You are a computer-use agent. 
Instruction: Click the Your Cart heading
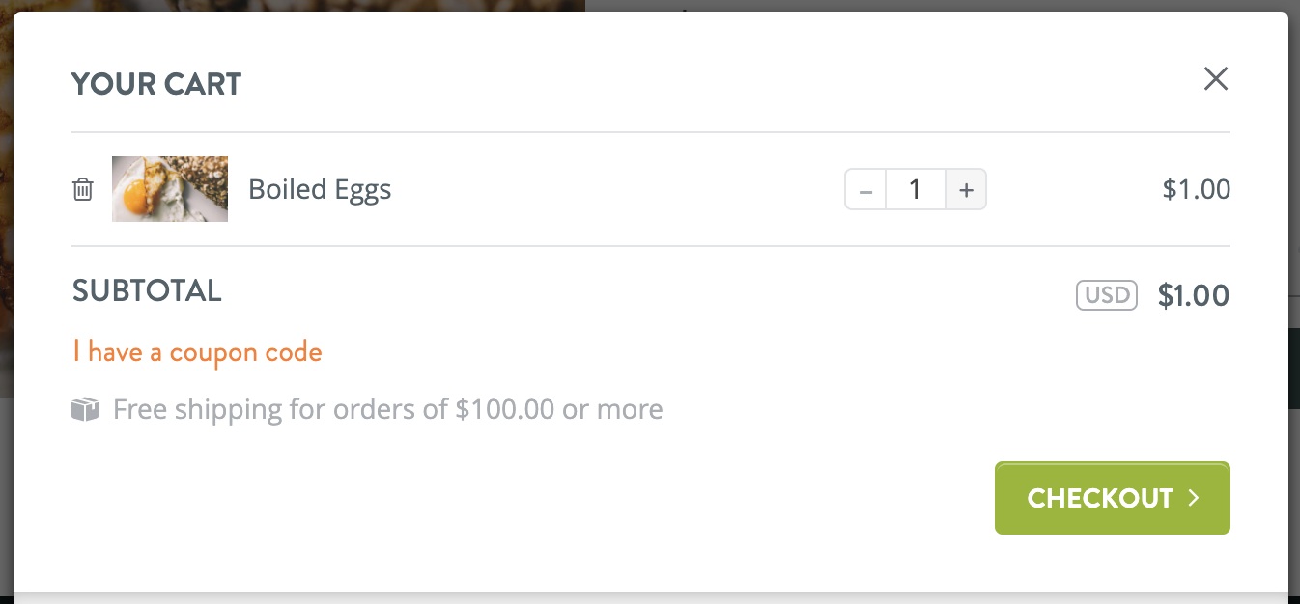pos(156,84)
